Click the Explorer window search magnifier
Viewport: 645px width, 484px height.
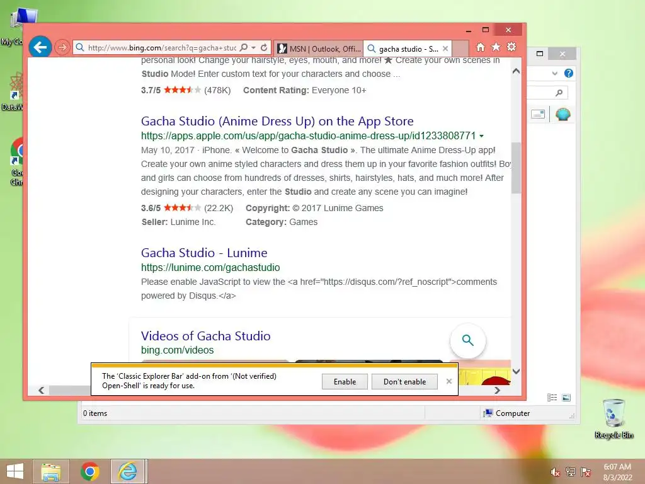click(x=559, y=93)
